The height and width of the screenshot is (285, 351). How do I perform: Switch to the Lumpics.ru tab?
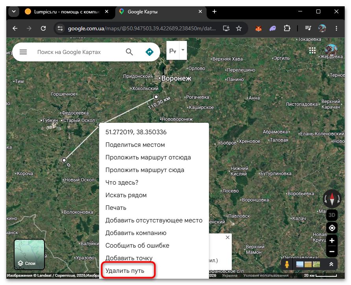point(67,12)
